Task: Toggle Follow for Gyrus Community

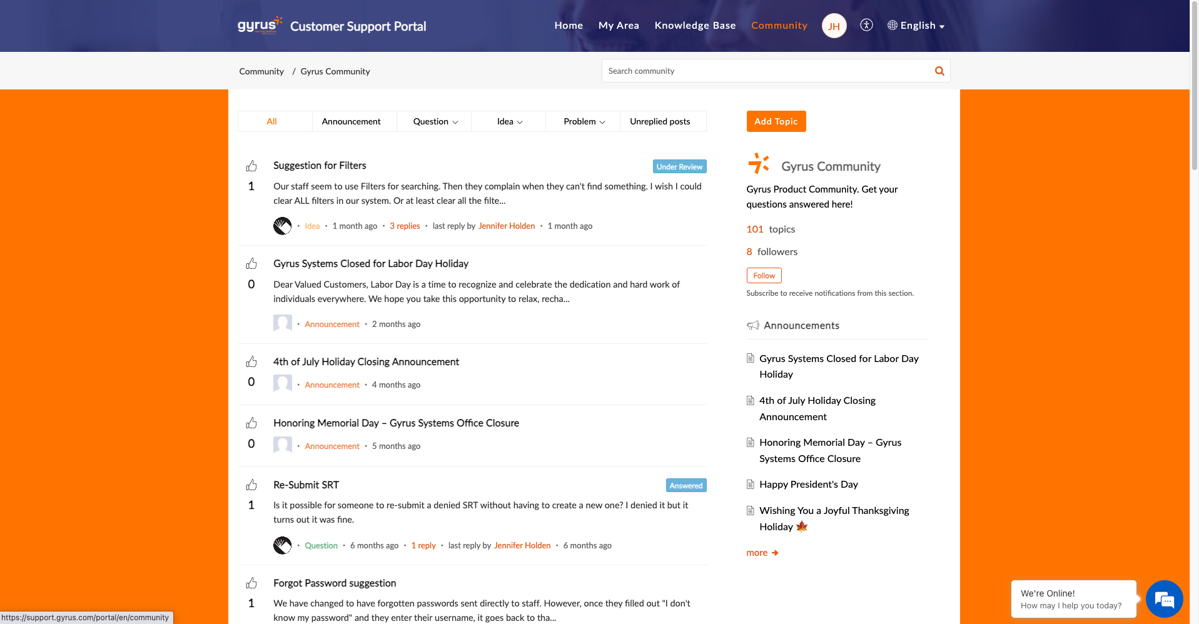Action: pos(764,276)
